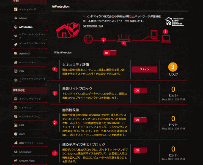Click the tablet icon in network diagram
The width and height of the screenshot is (203, 165).
[154, 34]
